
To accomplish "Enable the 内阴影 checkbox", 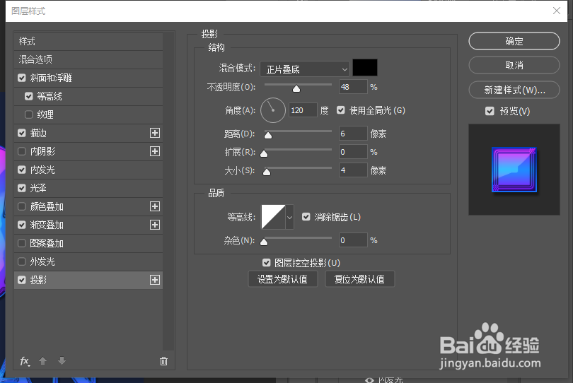I will [22, 151].
